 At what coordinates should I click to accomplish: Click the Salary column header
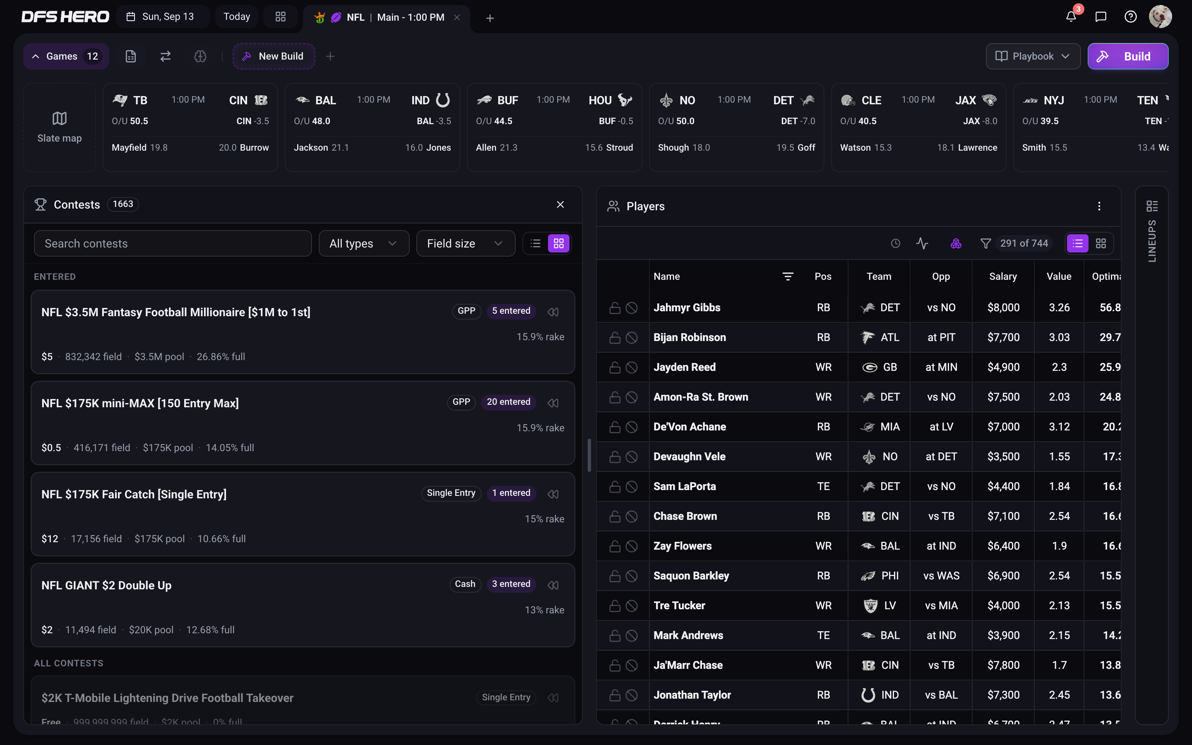click(1003, 276)
